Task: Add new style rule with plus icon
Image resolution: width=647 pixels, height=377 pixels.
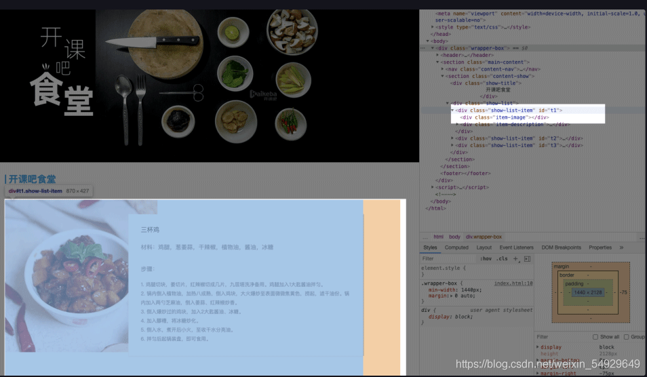Action: [515, 258]
